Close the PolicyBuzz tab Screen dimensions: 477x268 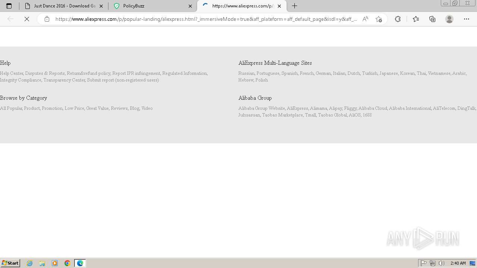pos(190,6)
